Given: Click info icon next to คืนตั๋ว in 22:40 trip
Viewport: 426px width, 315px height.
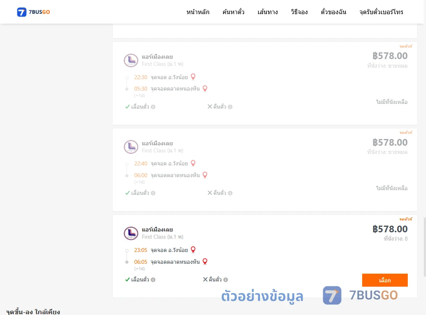Looking at the screenshot, I should [230, 193].
